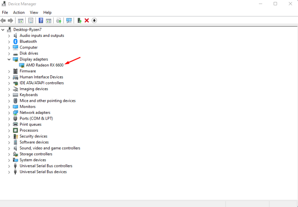Select the Monitors label
This screenshot has height=207, width=298.
(x=28, y=106)
